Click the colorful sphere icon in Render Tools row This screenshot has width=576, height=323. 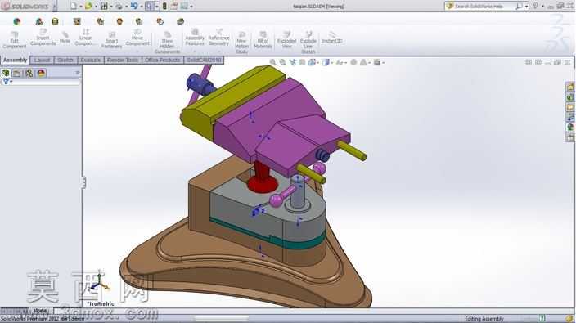[16, 21]
